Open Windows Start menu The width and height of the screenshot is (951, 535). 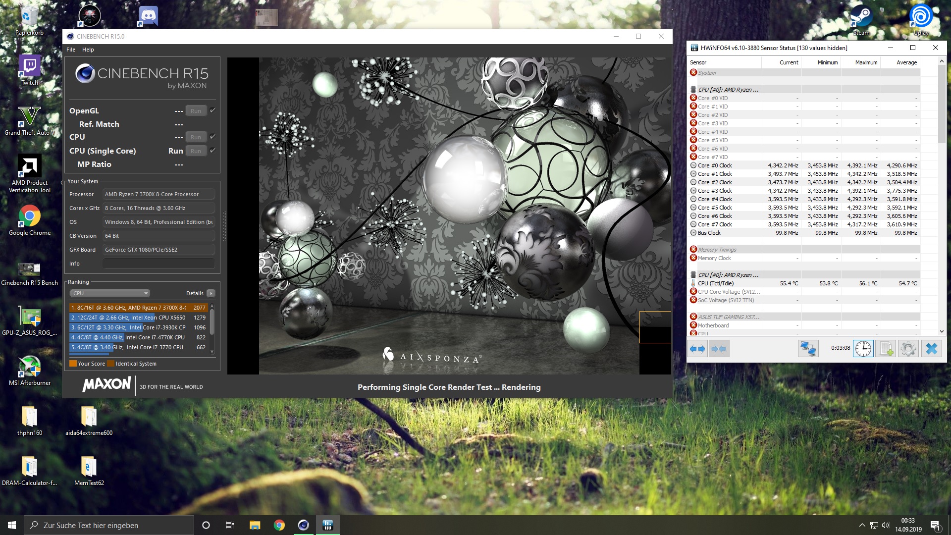pyautogui.click(x=12, y=525)
